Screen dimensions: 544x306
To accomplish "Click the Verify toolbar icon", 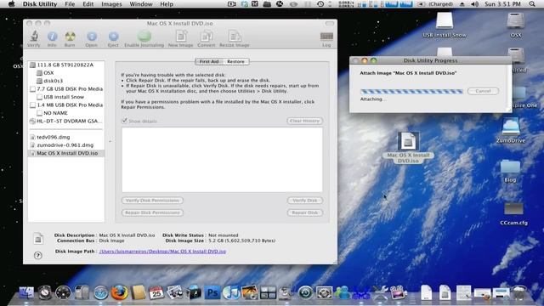I will pos(34,38).
